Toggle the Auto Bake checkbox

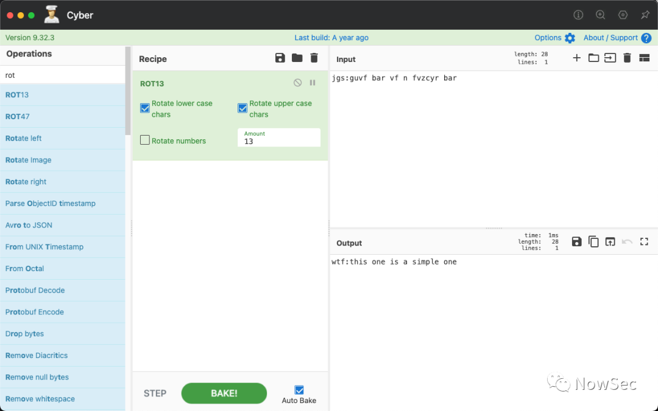point(299,390)
